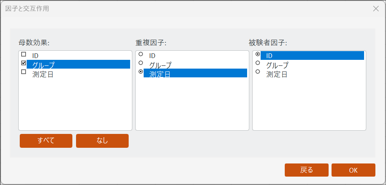
Task: Click the グループ item text in 被験者因子 list
Action: [x=277, y=65]
